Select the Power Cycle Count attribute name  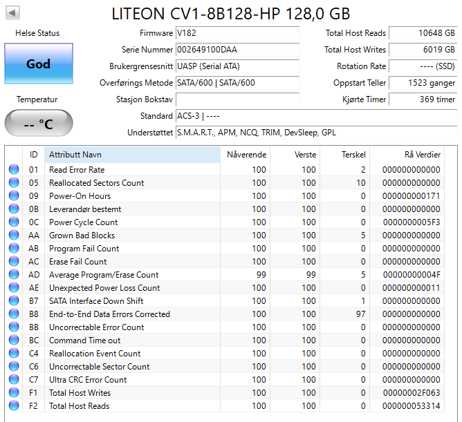pyautogui.click(x=84, y=222)
